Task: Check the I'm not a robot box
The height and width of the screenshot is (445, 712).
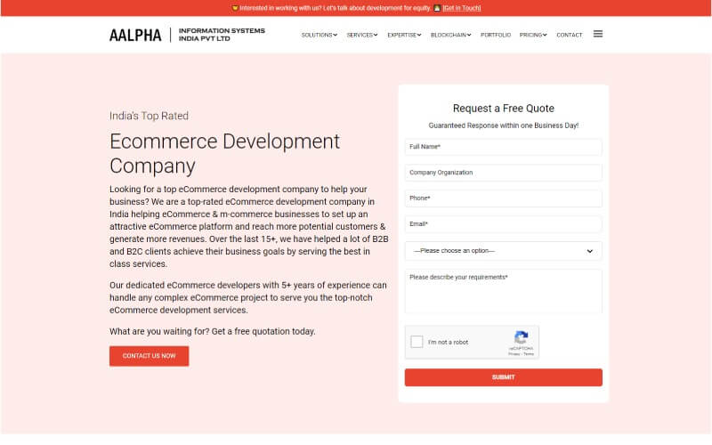Action: tap(417, 342)
